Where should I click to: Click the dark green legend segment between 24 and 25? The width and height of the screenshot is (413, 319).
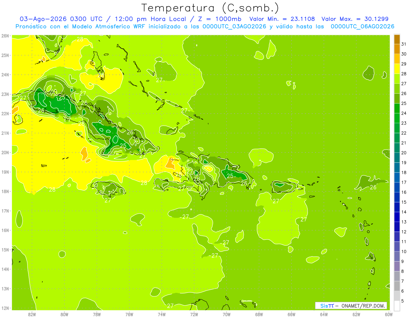(397, 108)
